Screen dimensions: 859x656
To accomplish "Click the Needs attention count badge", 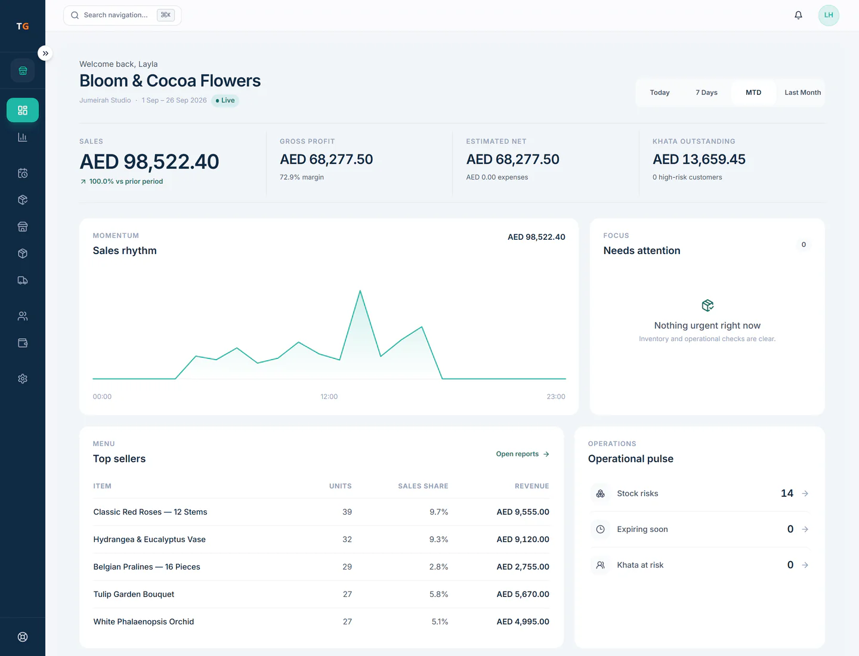I will point(804,245).
